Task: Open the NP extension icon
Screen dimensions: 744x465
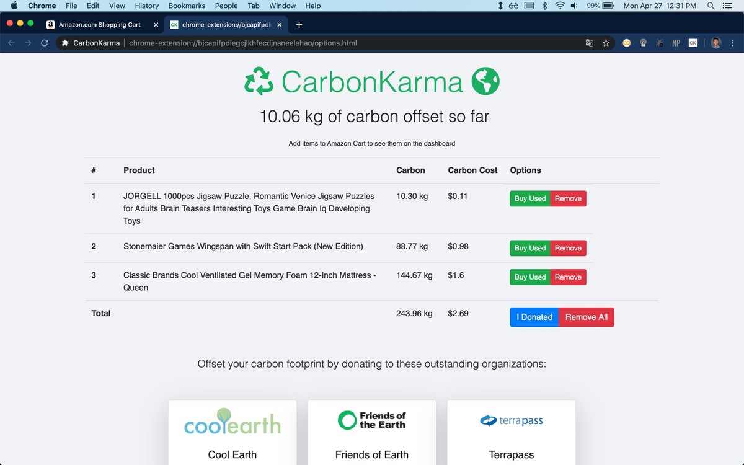Action: pyautogui.click(x=676, y=43)
